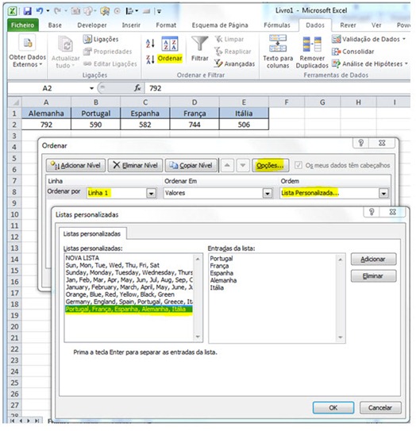Open the Ficheiro tab
The width and height of the screenshot is (416, 431).
point(22,25)
